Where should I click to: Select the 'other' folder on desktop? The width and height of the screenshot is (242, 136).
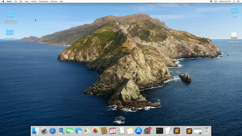[x=235, y=12]
